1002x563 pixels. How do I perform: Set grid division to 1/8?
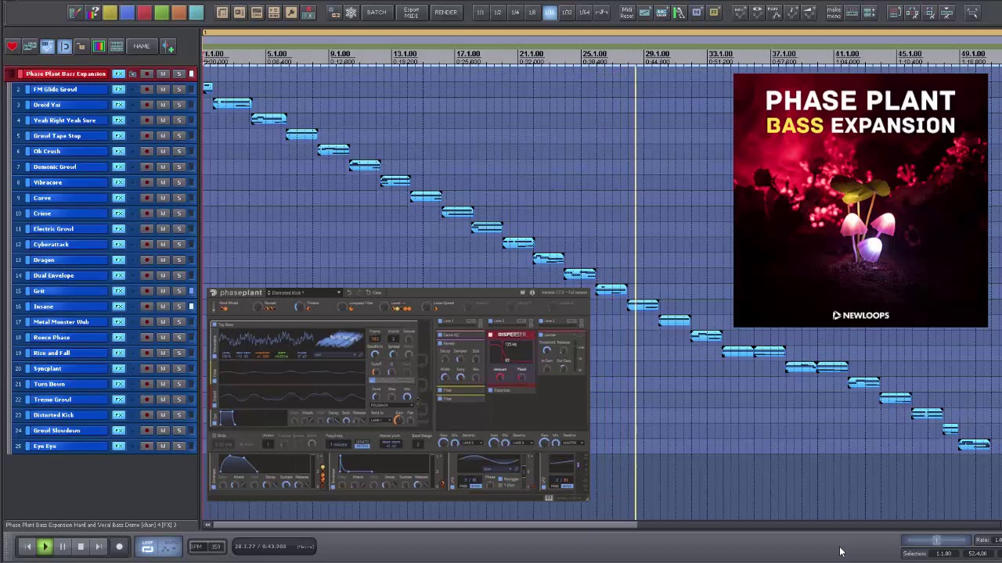coord(532,13)
